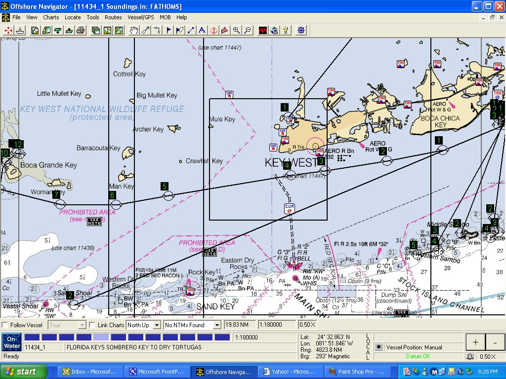Select the last dark-blue chart scale segment
The image size is (506, 379).
pos(222,338)
